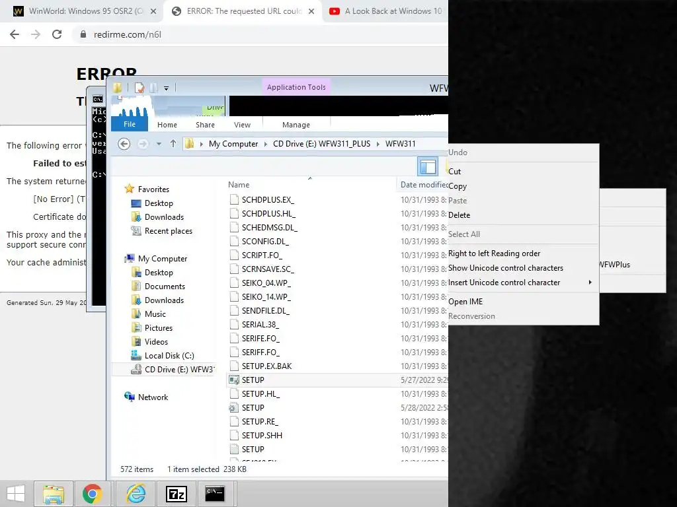Viewport: 677px width, 507px height.
Task: Go back in Chrome browser
Action: [x=15, y=34]
